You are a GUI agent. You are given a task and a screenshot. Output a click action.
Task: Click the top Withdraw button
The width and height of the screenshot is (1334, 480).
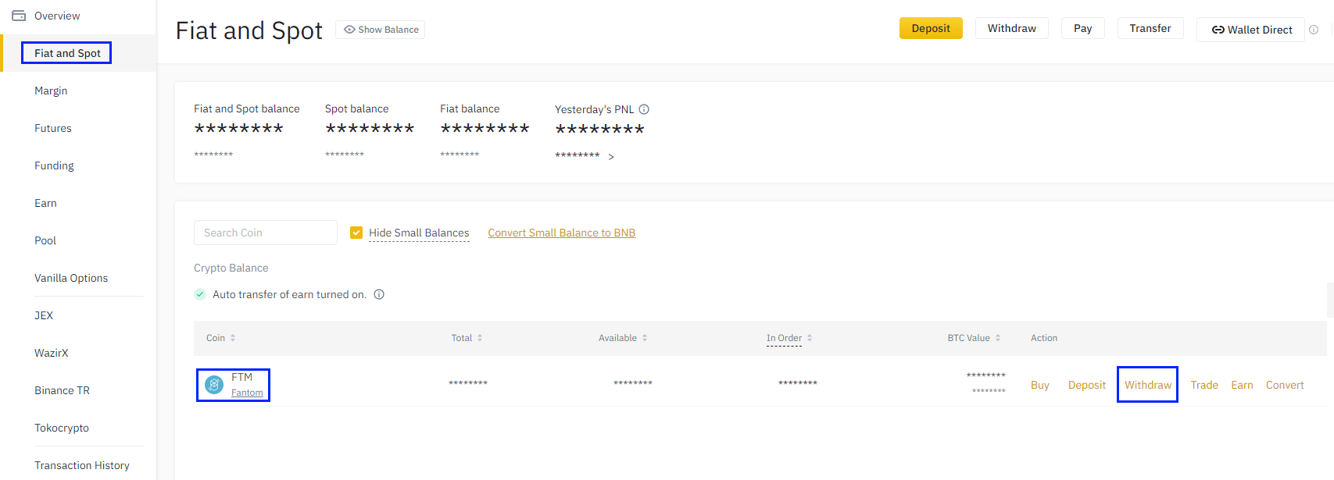point(1012,28)
